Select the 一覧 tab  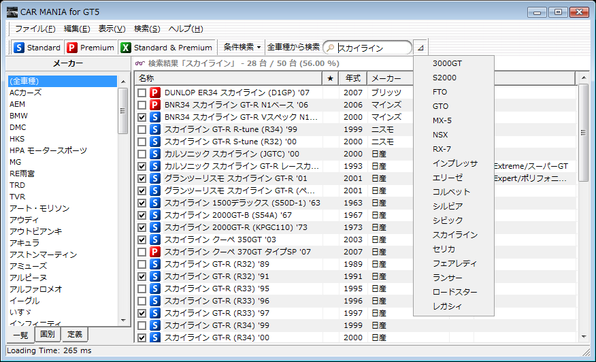(20, 335)
